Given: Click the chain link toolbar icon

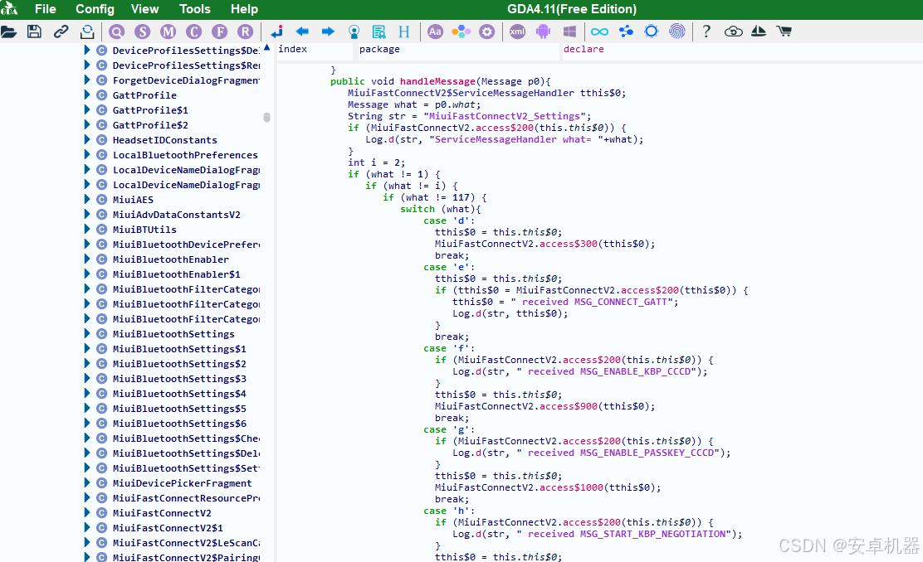Looking at the screenshot, I should (61, 31).
